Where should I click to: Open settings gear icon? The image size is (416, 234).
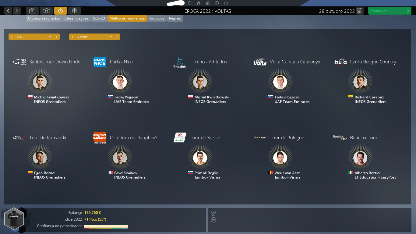click(208, 3)
